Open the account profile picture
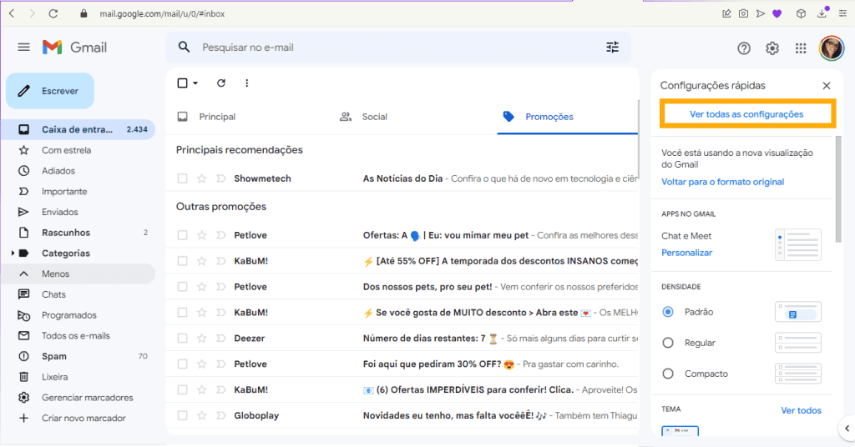855x447 pixels. tap(832, 48)
